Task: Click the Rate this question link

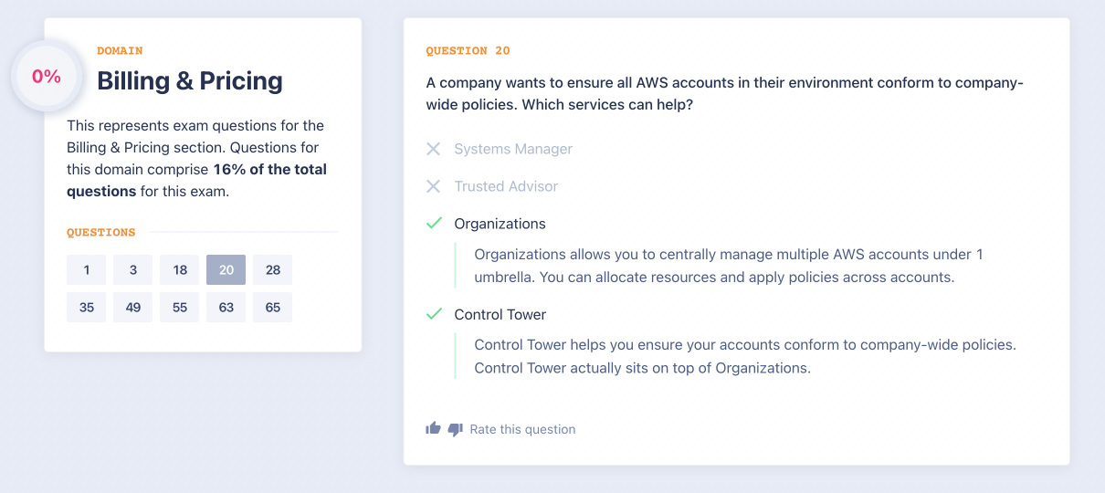Action: point(522,429)
